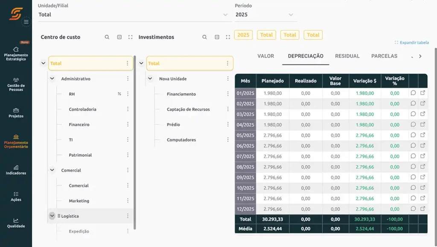This screenshot has width=437, height=247.
Task: Open comment icon for 06/2025 row
Action: click(x=413, y=146)
